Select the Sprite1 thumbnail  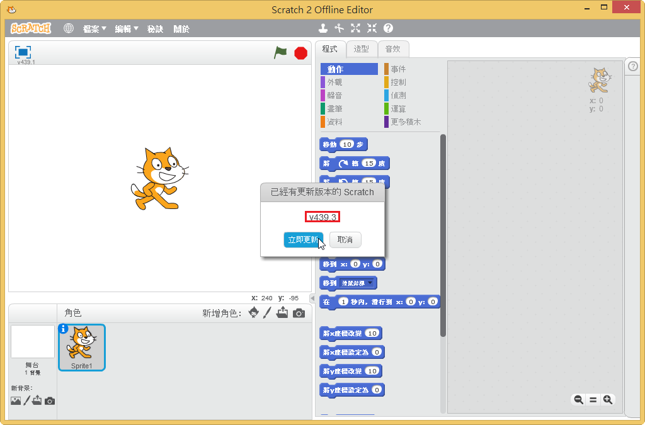(x=82, y=348)
